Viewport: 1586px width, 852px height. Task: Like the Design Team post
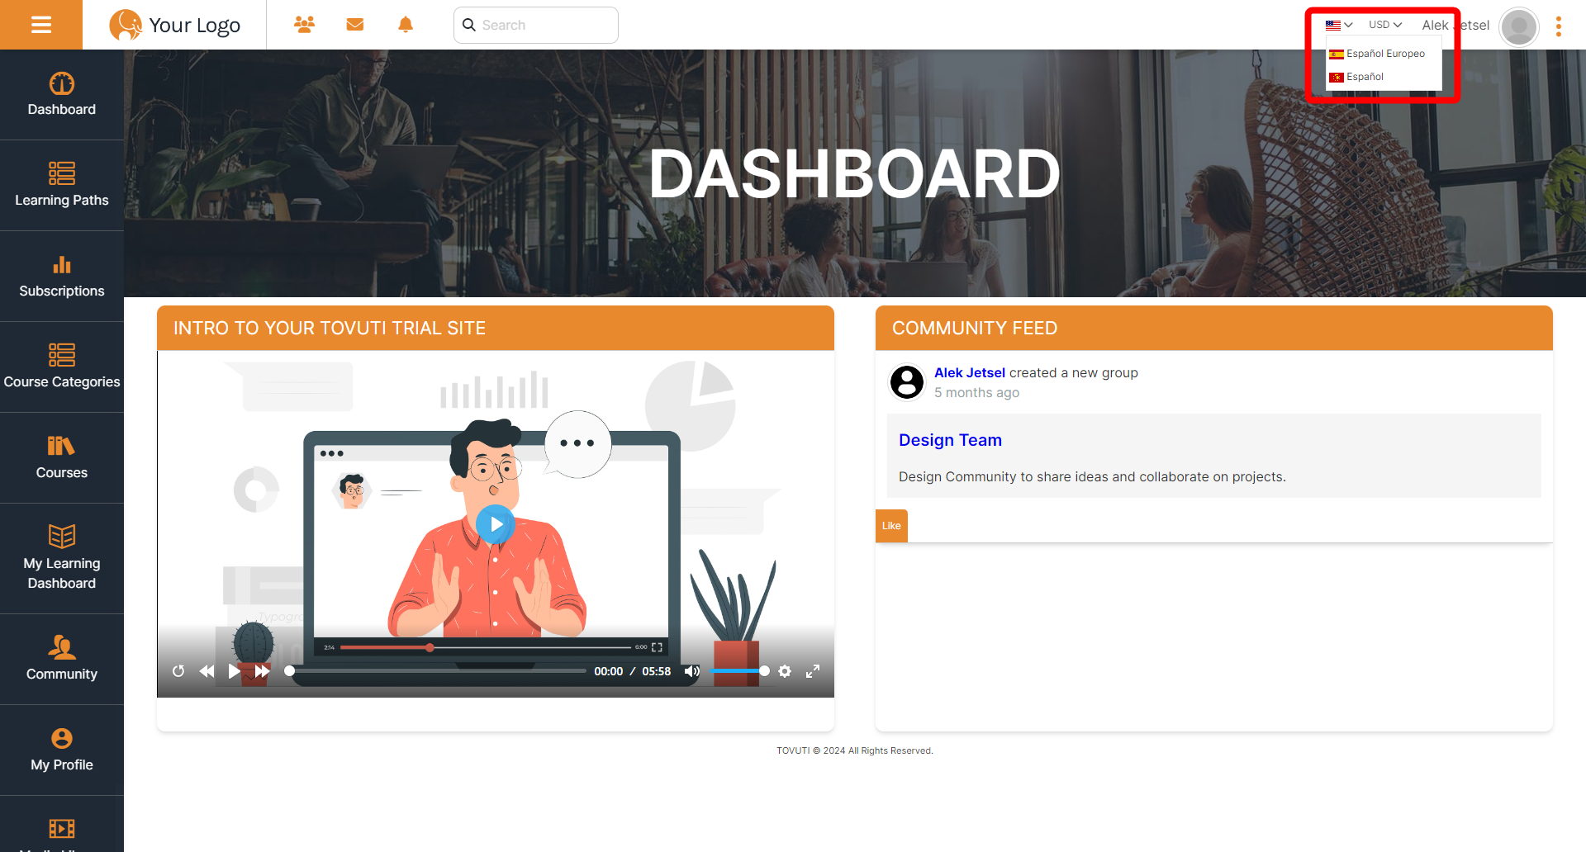point(891,526)
